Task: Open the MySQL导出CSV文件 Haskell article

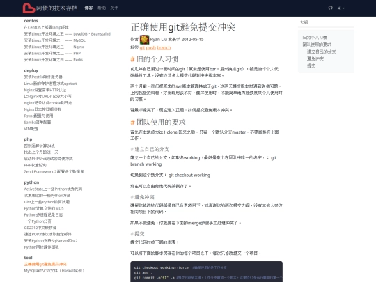Action: pyautogui.click(x=54, y=271)
